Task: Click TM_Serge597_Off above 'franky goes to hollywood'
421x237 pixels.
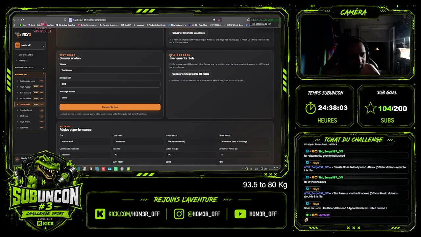Action: (x=331, y=151)
